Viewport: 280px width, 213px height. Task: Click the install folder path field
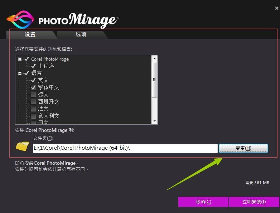pos(125,148)
